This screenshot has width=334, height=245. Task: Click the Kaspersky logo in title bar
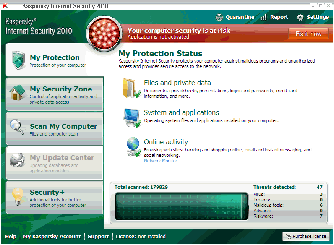coord(5,6)
